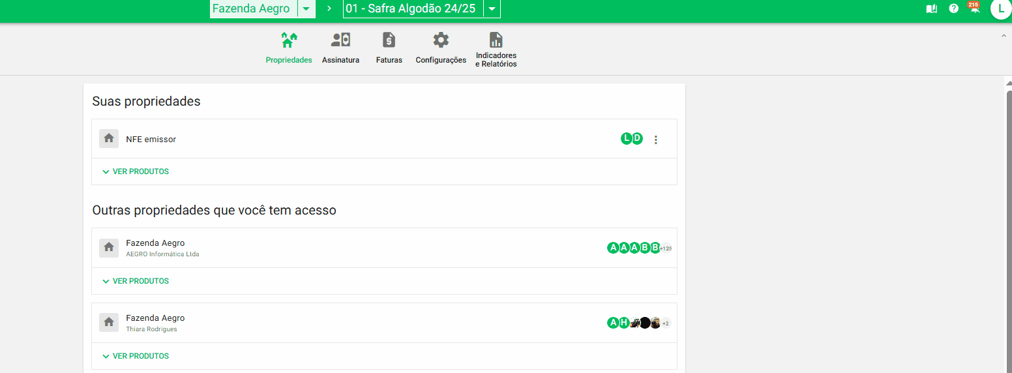
Task: Click the help question mark icon
Action: click(x=953, y=8)
